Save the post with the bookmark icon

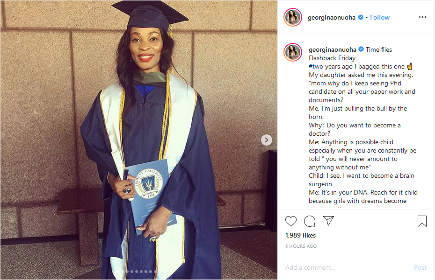[422, 221]
